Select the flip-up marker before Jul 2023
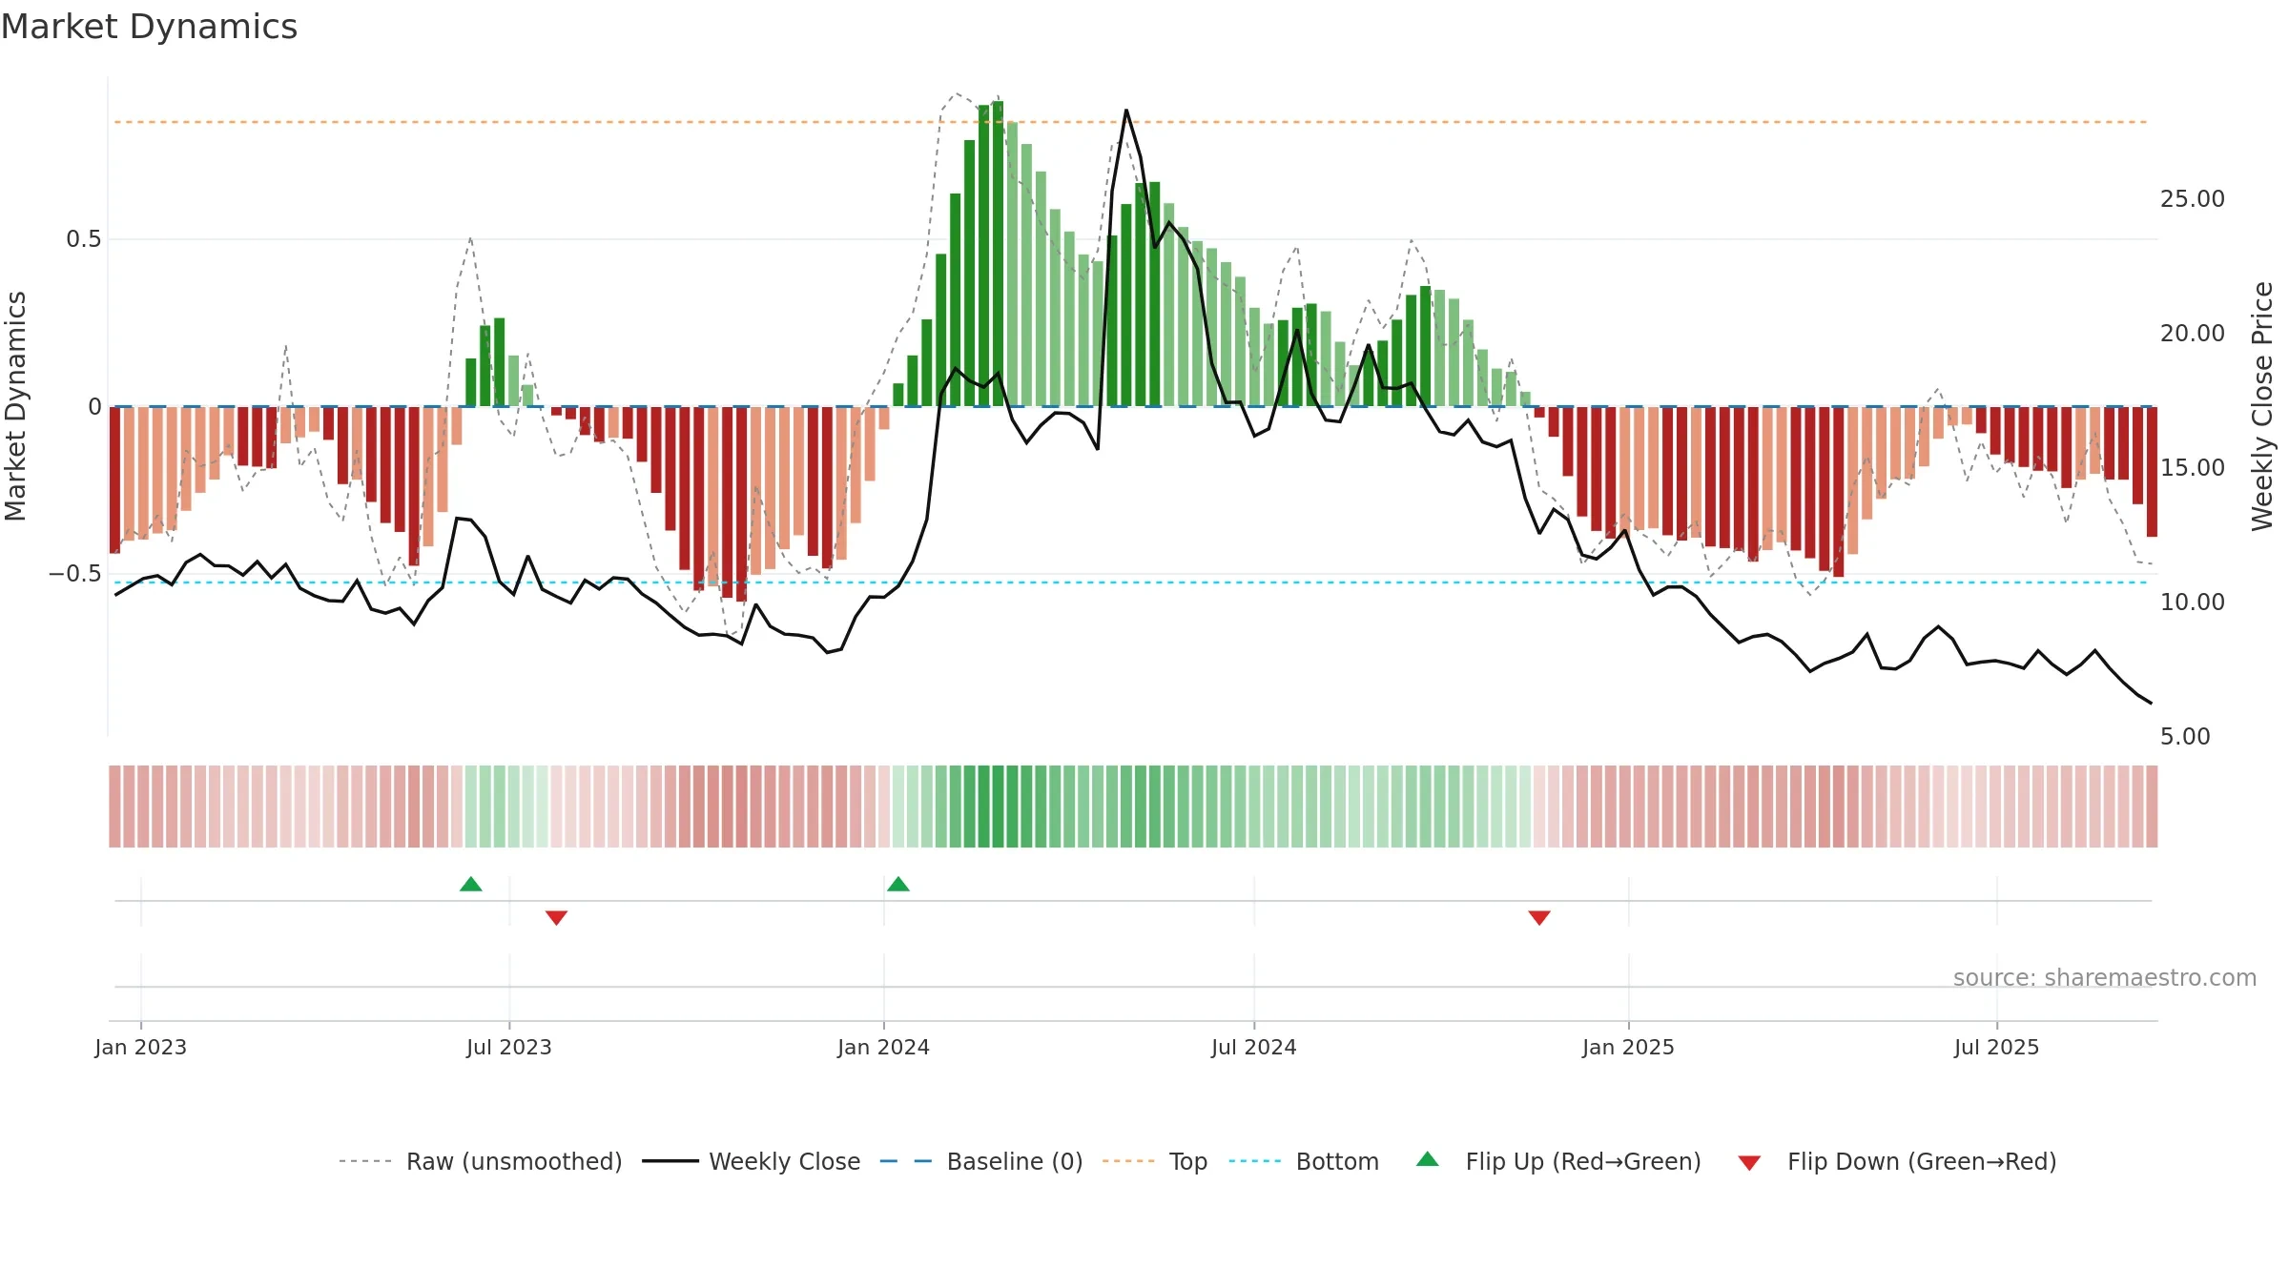Screen dimensions: 2289x1287 point(471,884)
